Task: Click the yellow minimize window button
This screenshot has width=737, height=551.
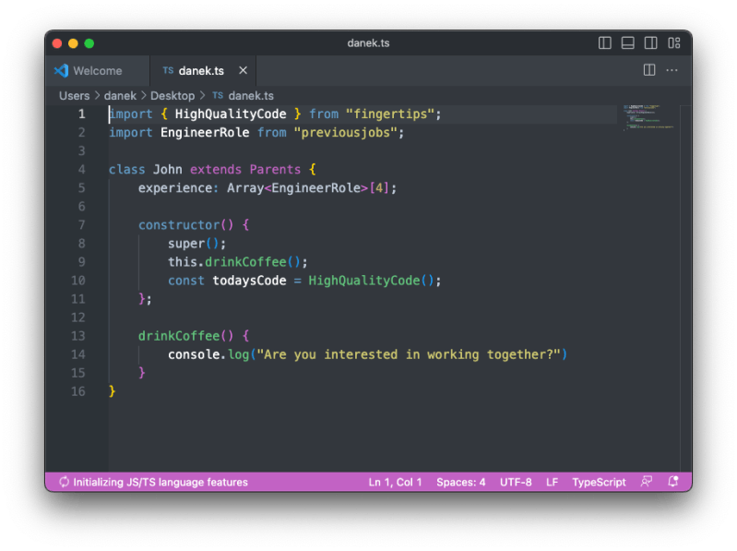Action: [73, 43]
